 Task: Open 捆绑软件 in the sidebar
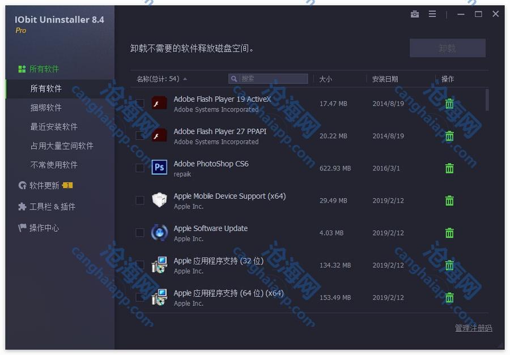46,108
